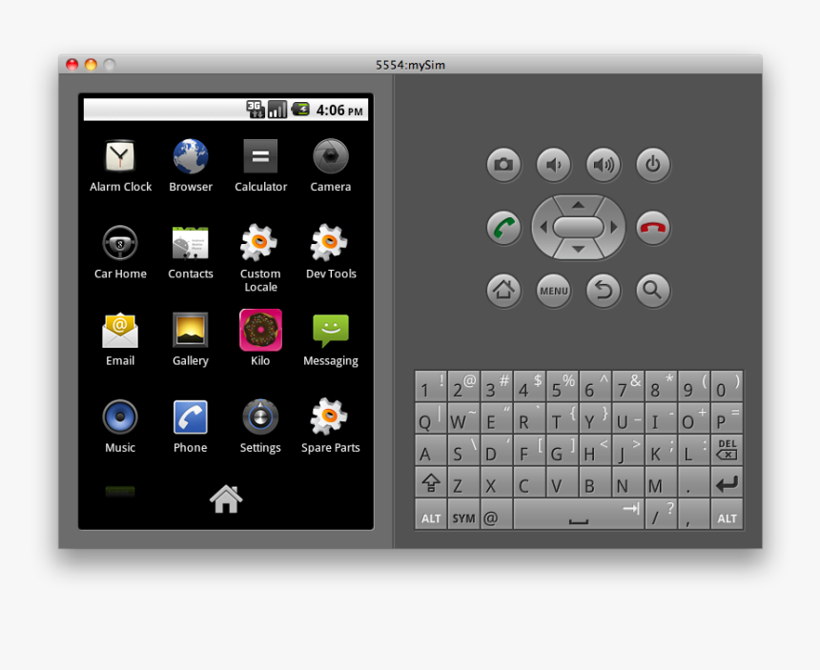Click the battery charging status icon
This screenshot has width=820, height=670.
click(x=300, y=110)
